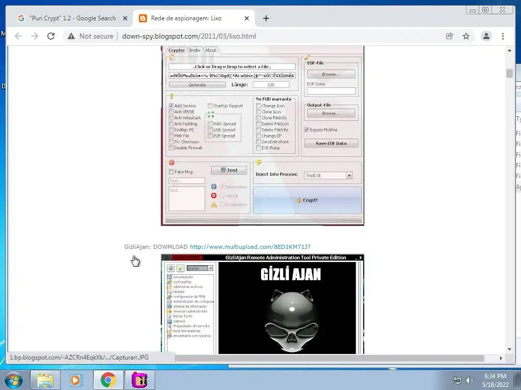Select "administrar archivos" in GizliAjan list
The width and height of the screenshot is (521, 390).
coord(188,287)
